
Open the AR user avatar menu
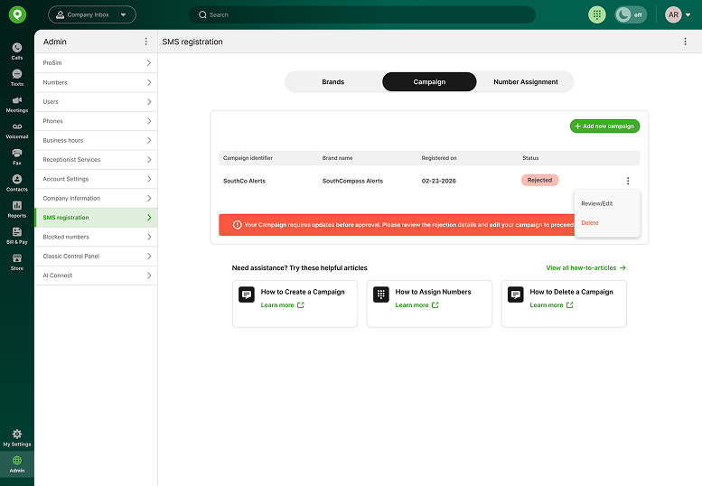click(673, 14)
